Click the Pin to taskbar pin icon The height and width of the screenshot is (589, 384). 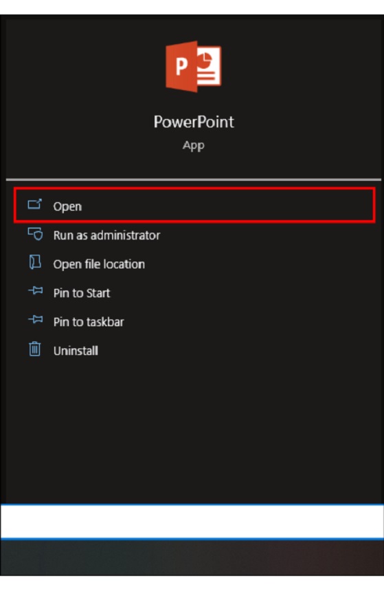[36, 320]
